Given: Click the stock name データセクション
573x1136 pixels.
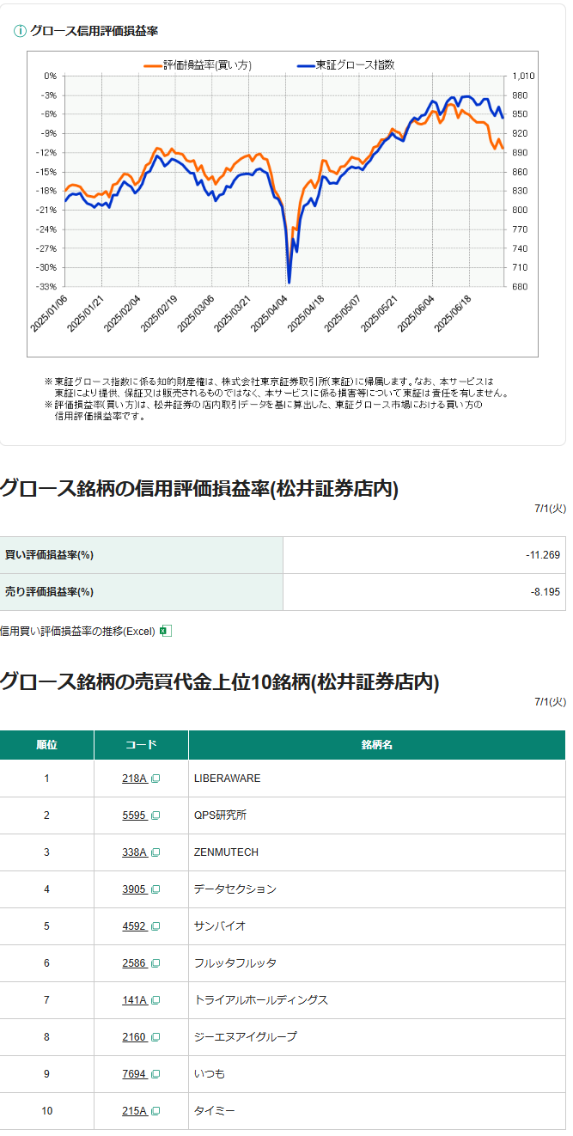Looking at the screenshot, I should [235, 889].
